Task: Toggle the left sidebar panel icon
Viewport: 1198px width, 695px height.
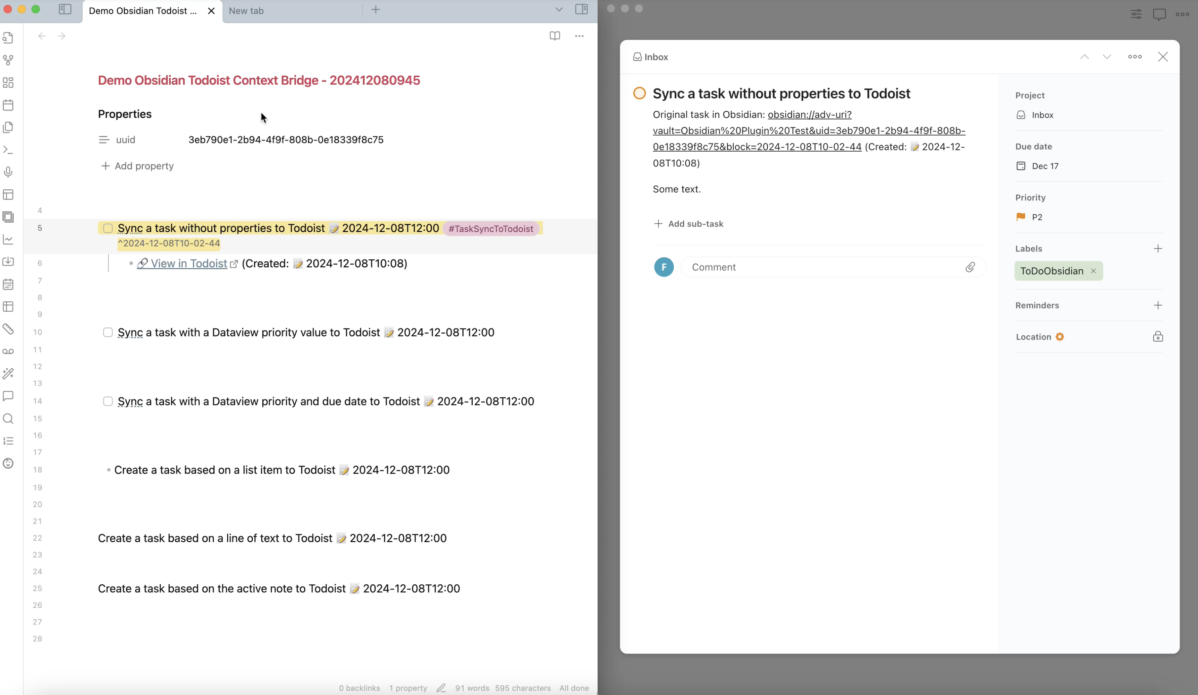Action: [x=65, y=9]
